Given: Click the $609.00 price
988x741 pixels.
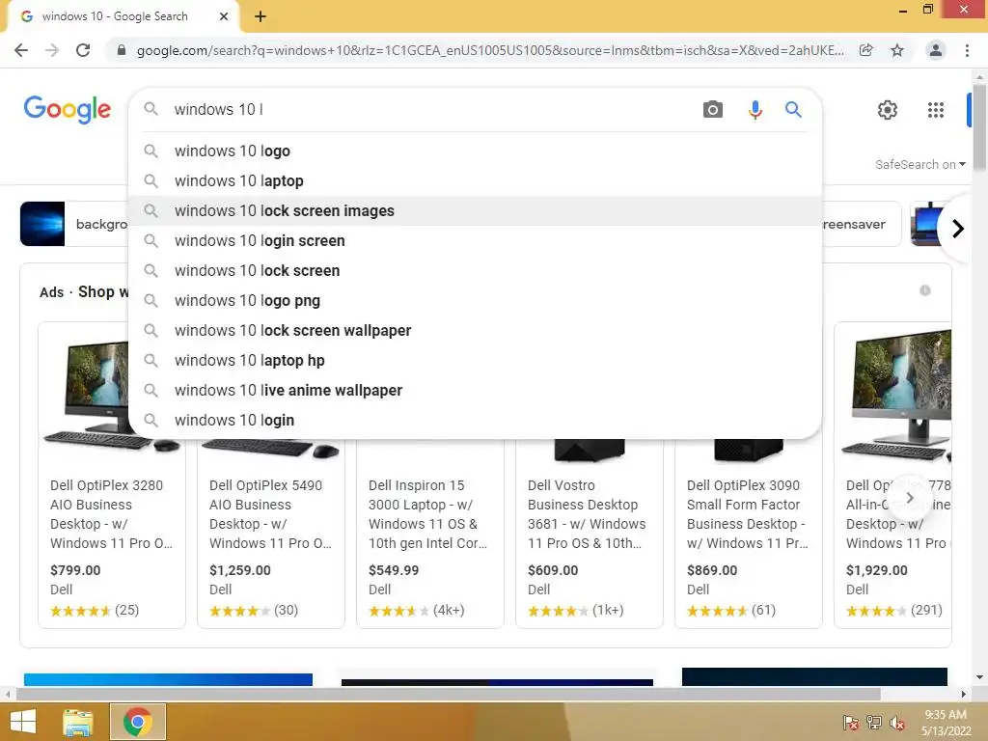Looking at the screenshot, I should point(553,570).
